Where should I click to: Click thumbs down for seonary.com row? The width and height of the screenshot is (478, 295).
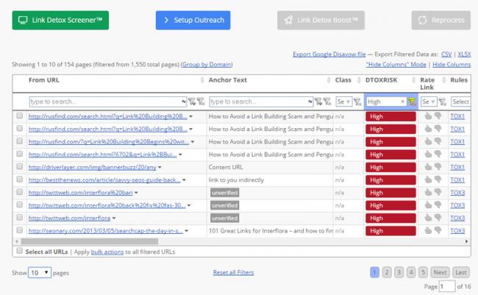coord(438,230)
